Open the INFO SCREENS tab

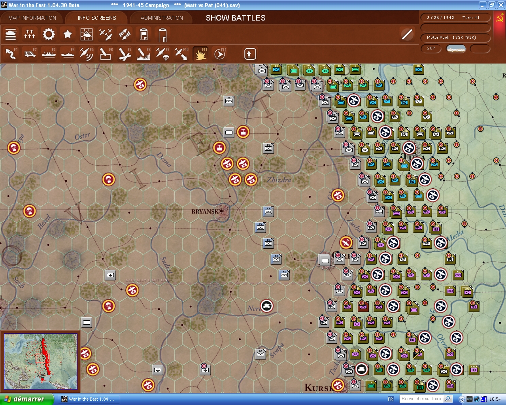(97, 18)
